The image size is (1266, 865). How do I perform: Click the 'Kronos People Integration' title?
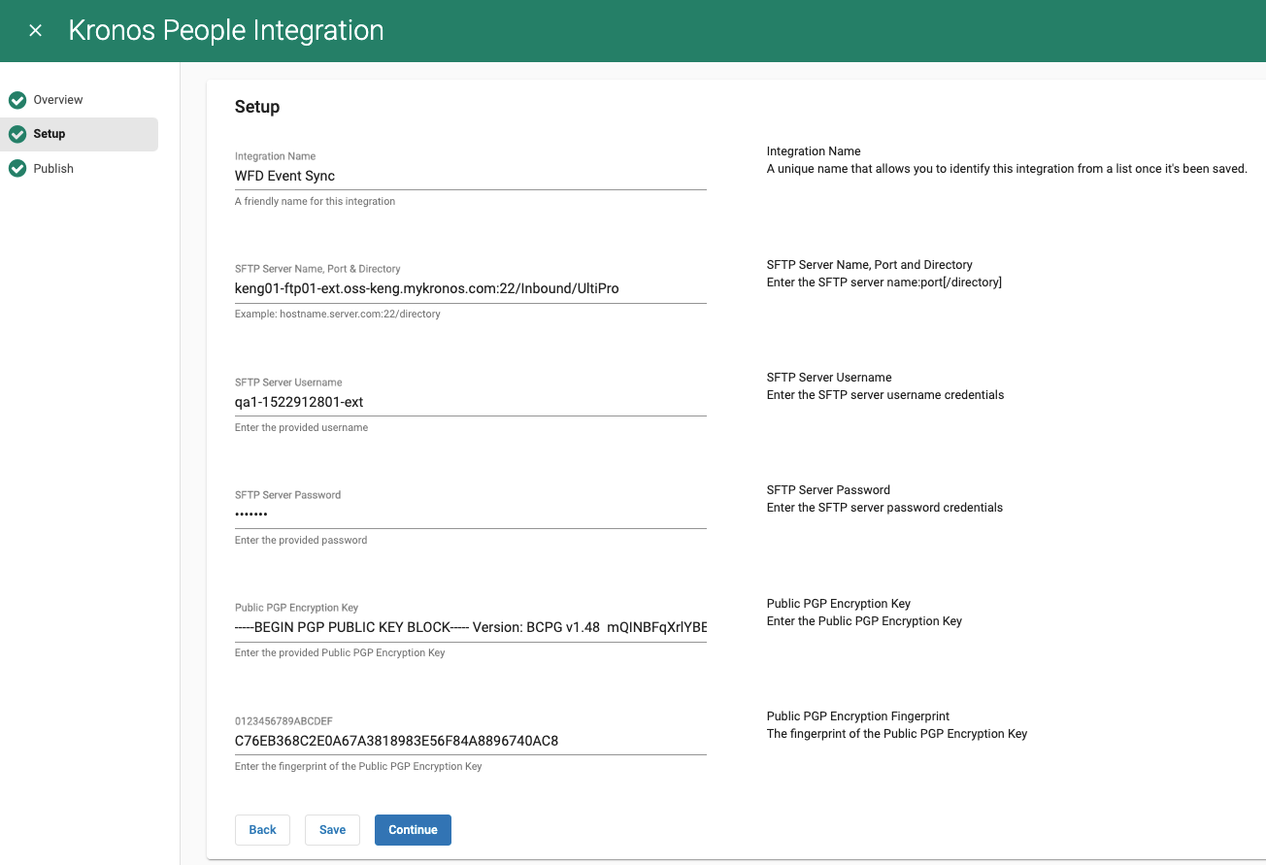tap(226, 31)
